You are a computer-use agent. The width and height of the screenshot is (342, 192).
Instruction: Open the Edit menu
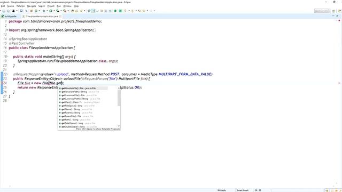pyautogui.click(x=3, y=6)
